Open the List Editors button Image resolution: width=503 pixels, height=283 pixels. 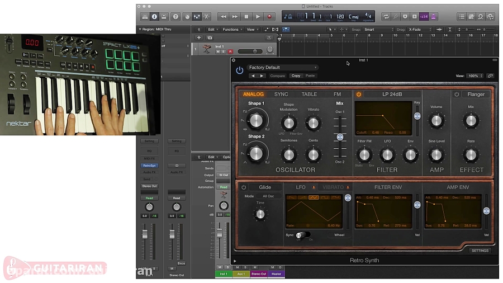point(461,17)
